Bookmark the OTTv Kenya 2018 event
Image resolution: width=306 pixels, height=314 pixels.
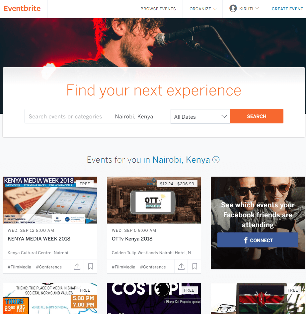click(x=195, y=266)
